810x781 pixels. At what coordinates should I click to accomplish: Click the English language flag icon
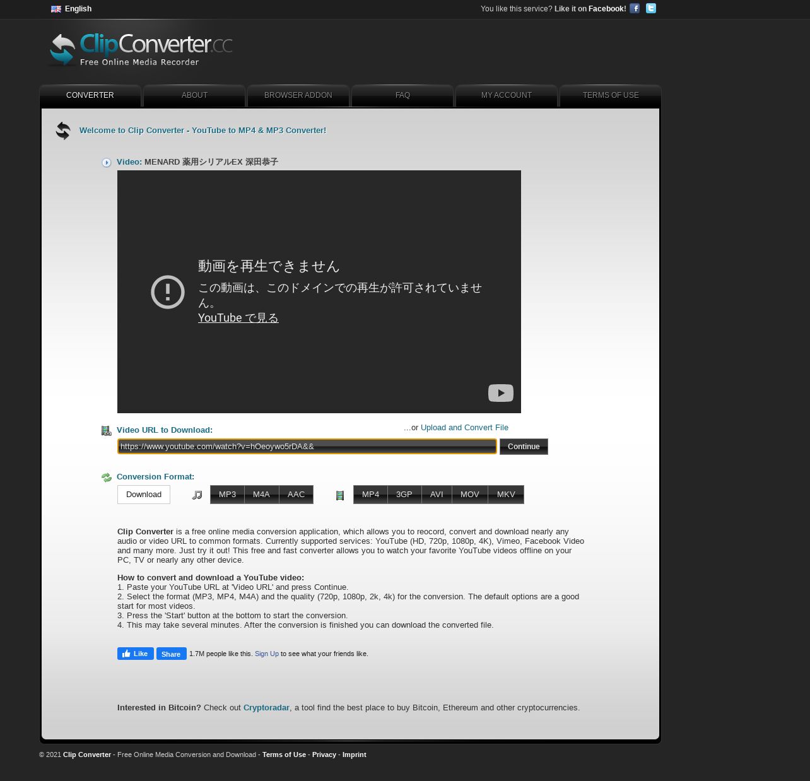tap(56, 9)
